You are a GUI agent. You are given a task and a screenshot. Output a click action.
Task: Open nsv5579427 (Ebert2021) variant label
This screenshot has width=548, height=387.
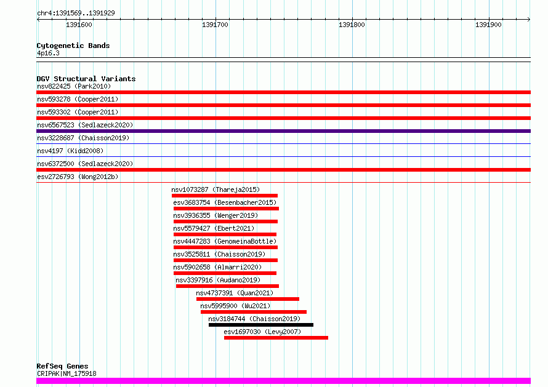(214, 228)
